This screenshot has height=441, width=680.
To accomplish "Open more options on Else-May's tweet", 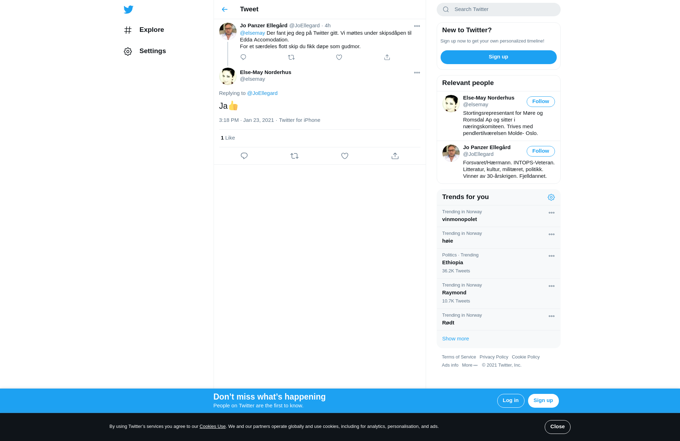I will (x=417, y=73).
